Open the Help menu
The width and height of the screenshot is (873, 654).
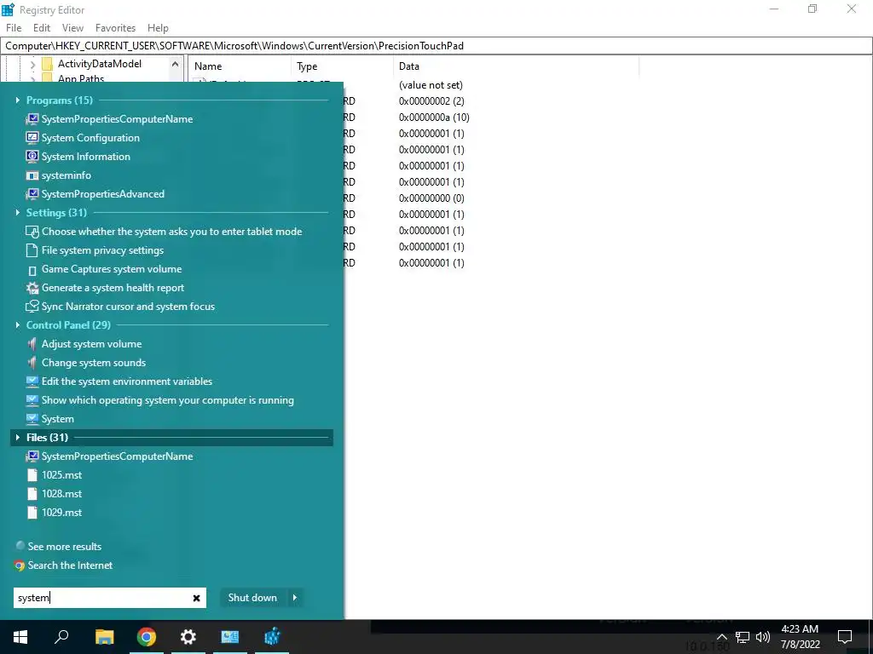pyautogui.click(x=158, y=28)
